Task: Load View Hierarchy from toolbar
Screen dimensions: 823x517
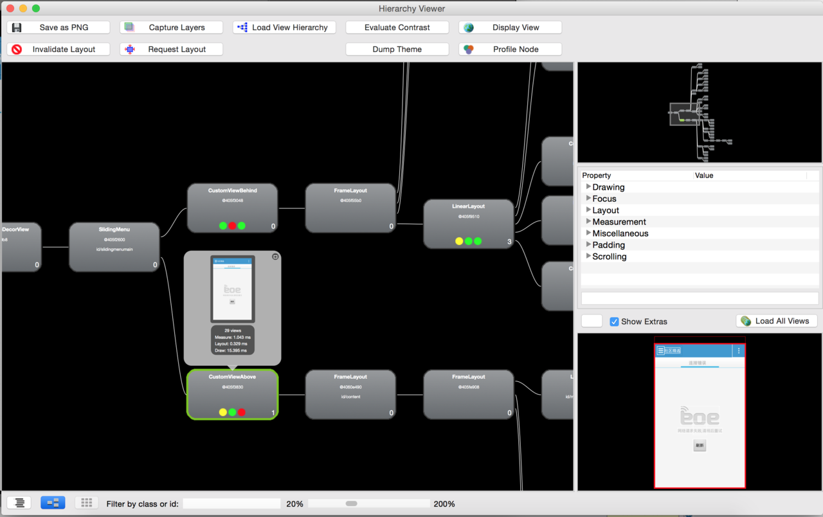Action: click(x=284, y=28)
